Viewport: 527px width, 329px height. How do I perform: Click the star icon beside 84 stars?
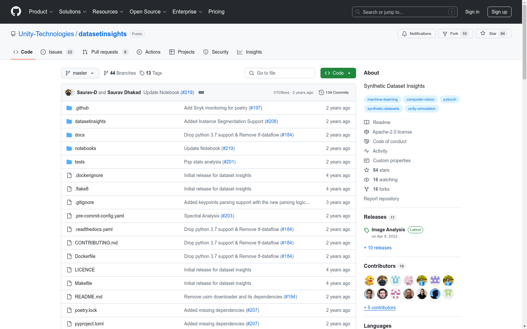(367, 170)
